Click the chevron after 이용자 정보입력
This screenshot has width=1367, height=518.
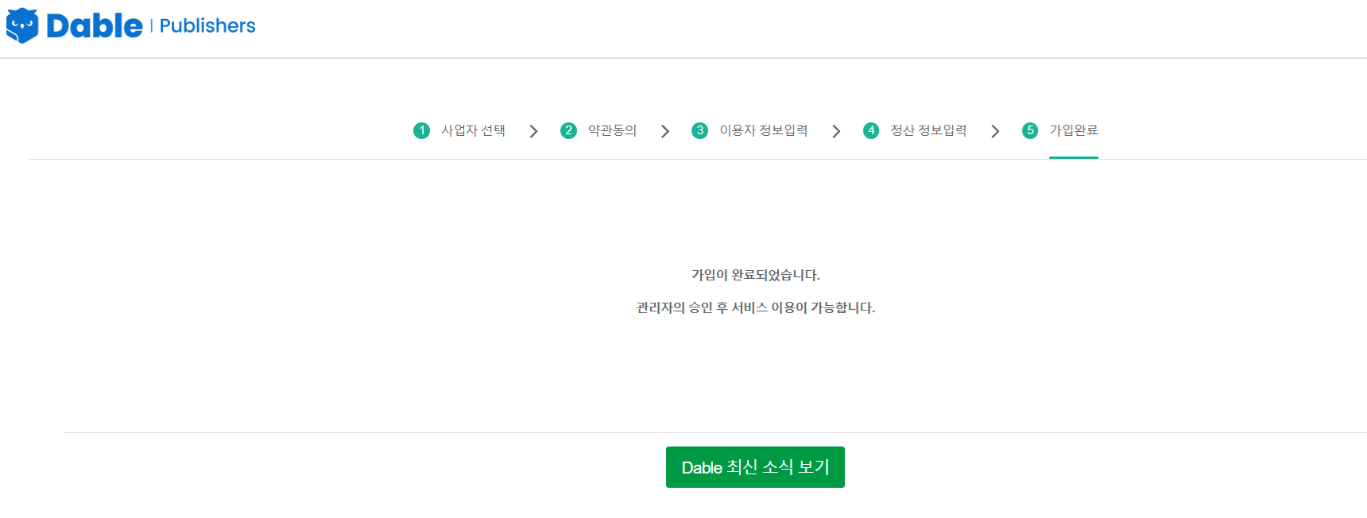pyautogui.click(x=836, y=131)
